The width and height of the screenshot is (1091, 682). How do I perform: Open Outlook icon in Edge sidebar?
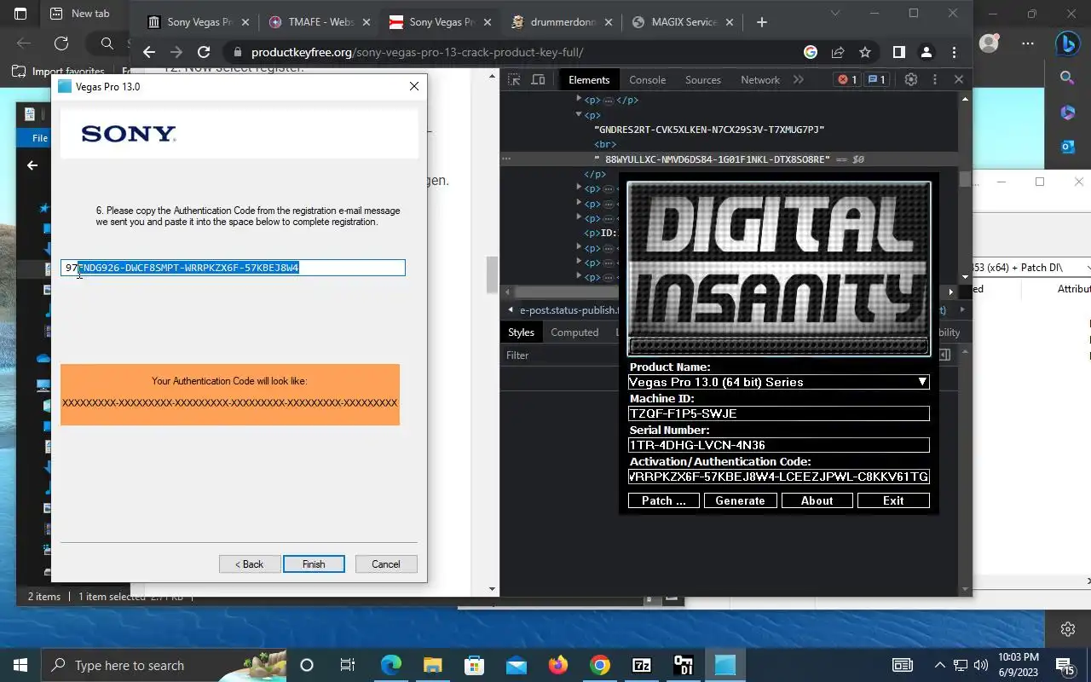[1068, 147]
